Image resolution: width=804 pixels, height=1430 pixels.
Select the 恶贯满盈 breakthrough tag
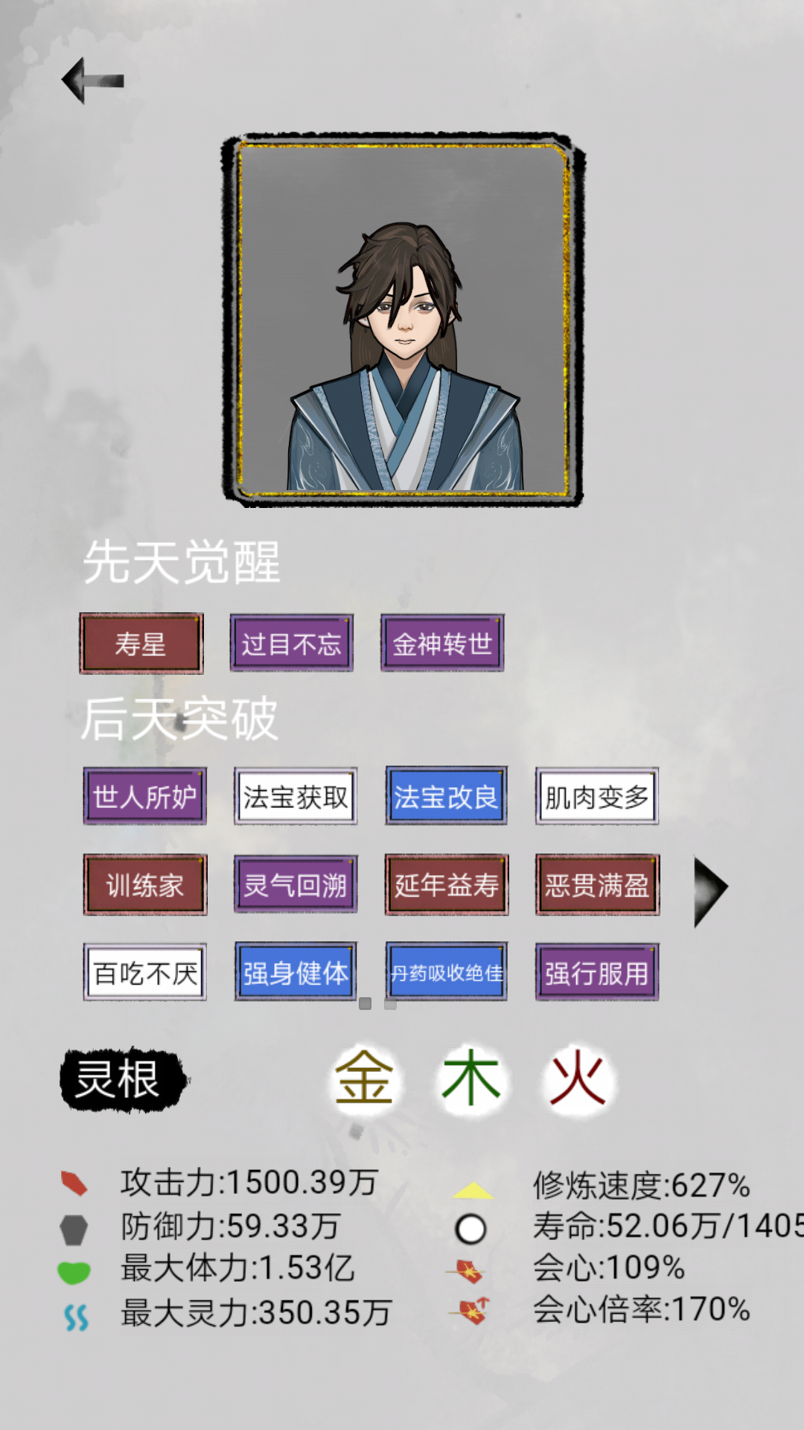597,885
